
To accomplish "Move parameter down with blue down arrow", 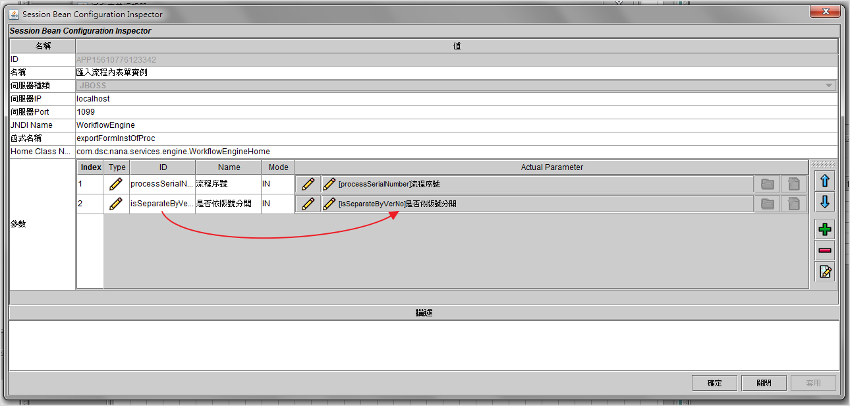I will (824, 202).
